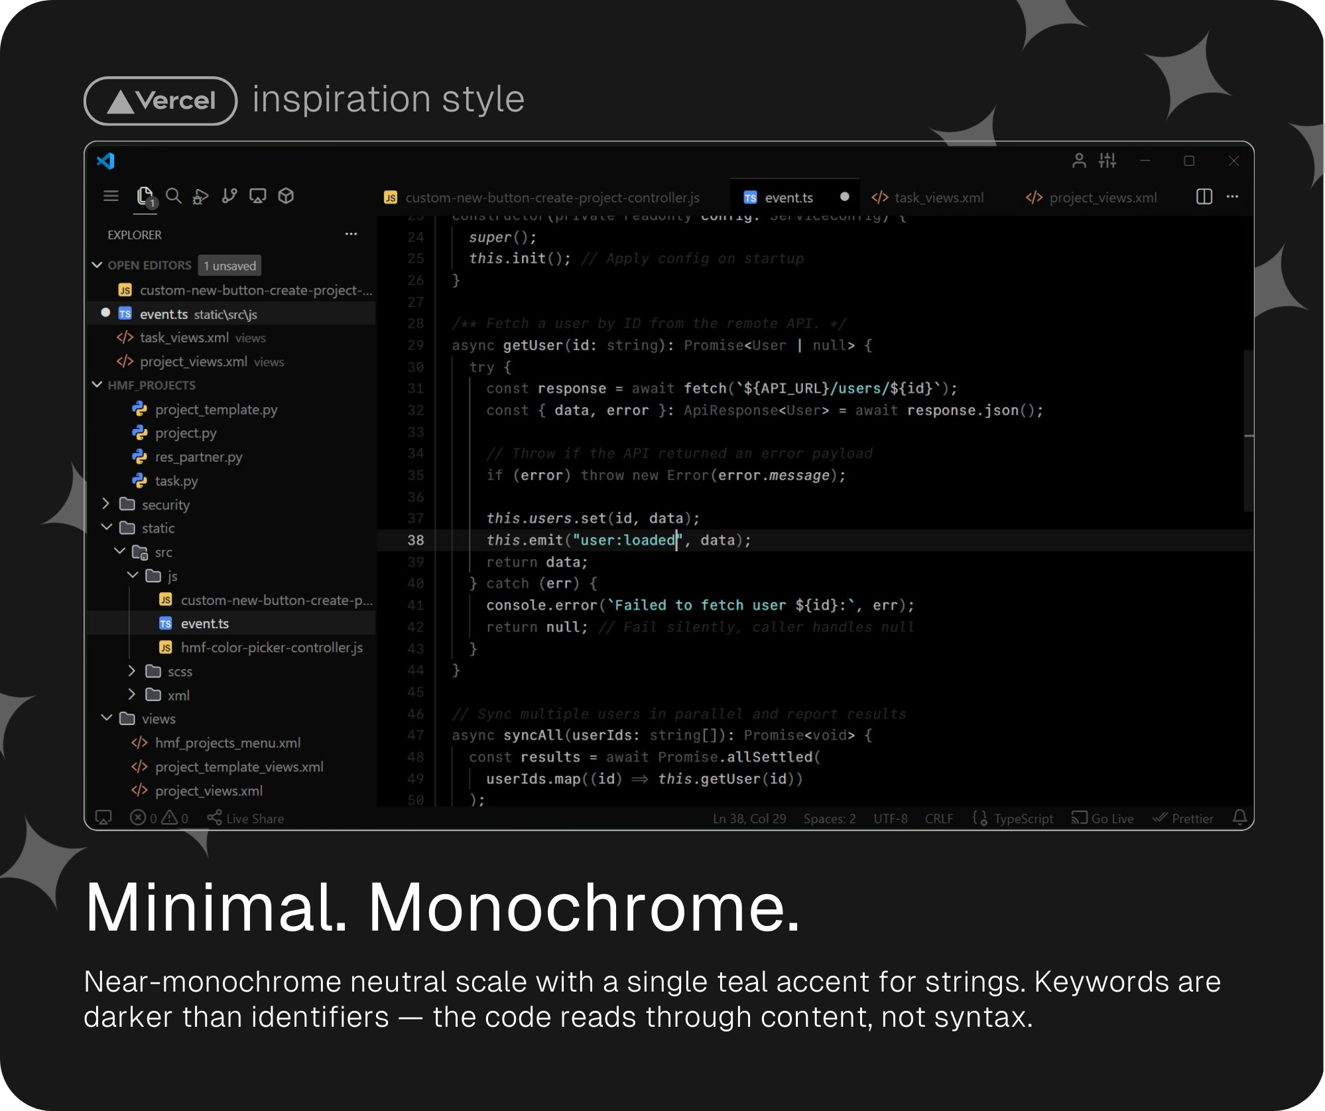The width and height of the screenshot is (1325, 1111).
Task: Click the split editor icon
Action: pos(1204,197)
